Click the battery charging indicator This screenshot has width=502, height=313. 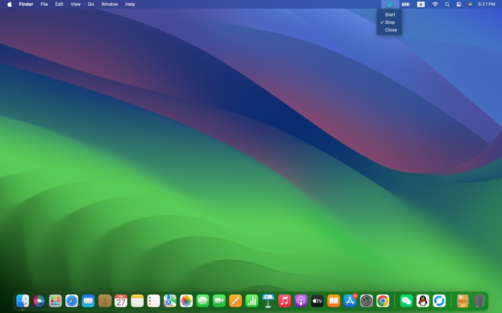pyautogui.click(x=406, y=4)
